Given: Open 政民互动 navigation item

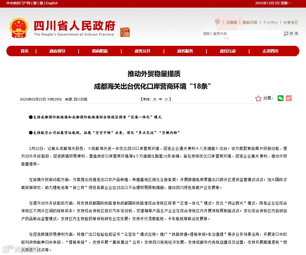Looking at the screenshot, I should [x=228, y=51].
